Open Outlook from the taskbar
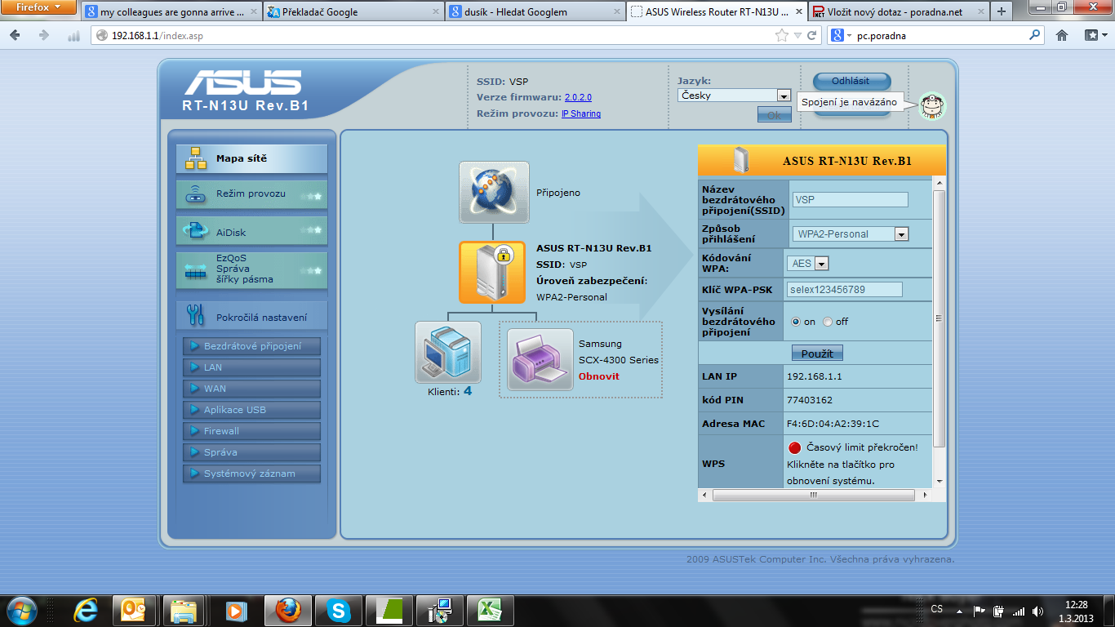The image size is (1115, 627). click(x=133, y=611)
